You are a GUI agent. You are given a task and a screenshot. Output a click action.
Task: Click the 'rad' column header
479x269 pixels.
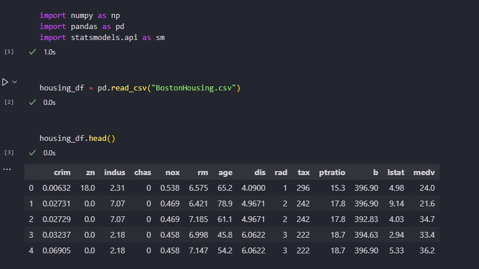point(281,173)
